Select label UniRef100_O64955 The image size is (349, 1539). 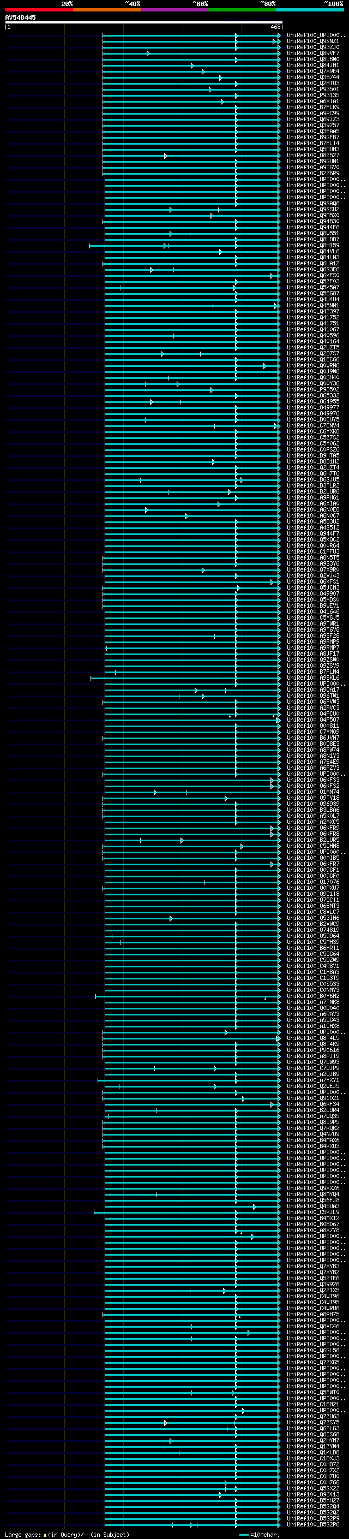pyautogui.click(x=313, y=401)
